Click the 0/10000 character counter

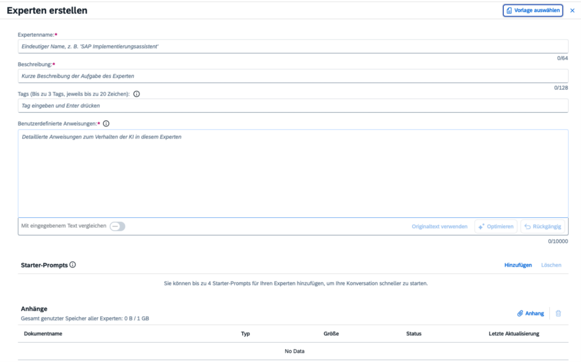[558, 241]
